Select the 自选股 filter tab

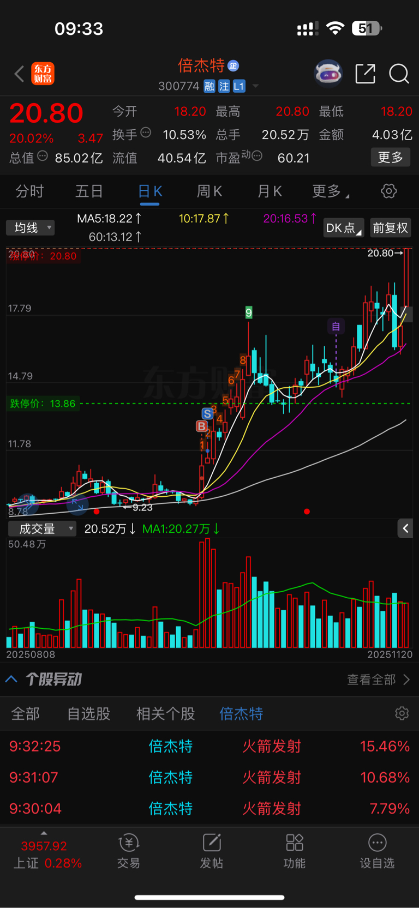coord(89,714)
